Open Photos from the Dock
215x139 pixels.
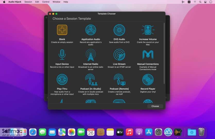click(72, 132)
